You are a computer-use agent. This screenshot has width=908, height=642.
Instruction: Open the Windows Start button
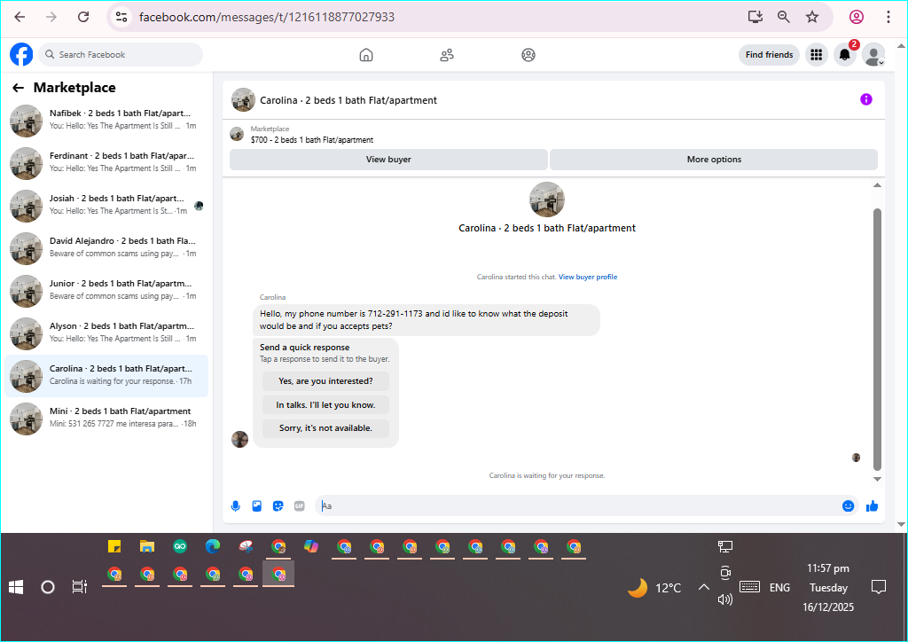pyautogui.click(x=16, y=587)
